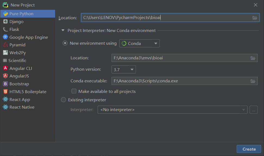Click the Conda executable label
Screen dimensions: 264x156
89,81
